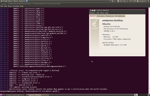Switch to the Processes tab
This screenshot has height=96, width=150.
click(101, 16)
